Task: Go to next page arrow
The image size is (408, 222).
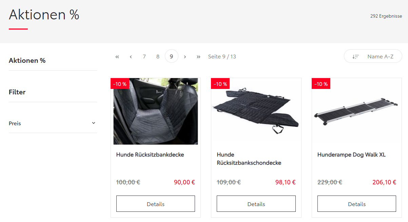Action: (185, 57)
